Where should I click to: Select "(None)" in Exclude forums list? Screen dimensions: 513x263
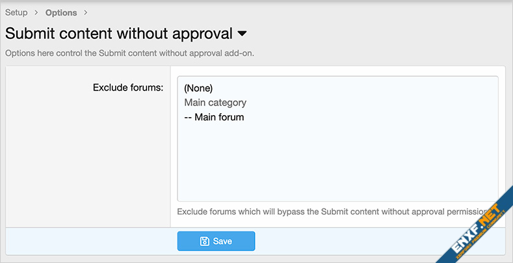tap(198, 88)
